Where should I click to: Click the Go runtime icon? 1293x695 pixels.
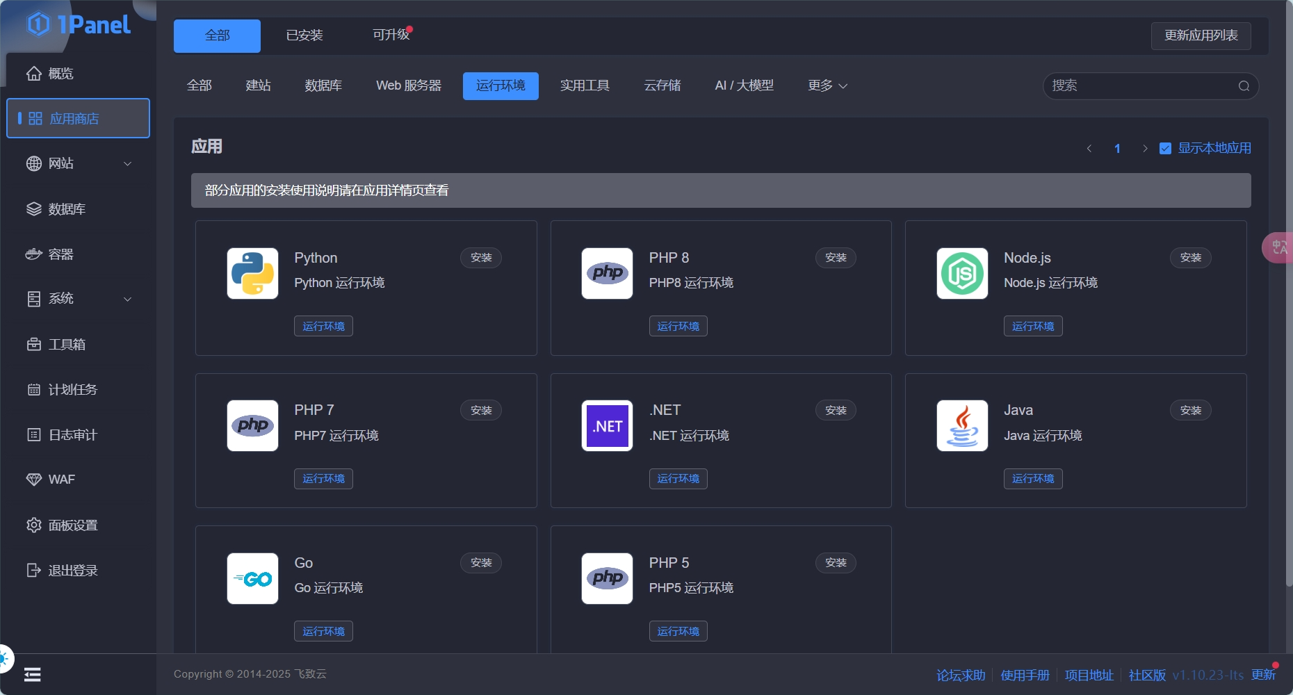pyautogui.click(x=252, y=578)
